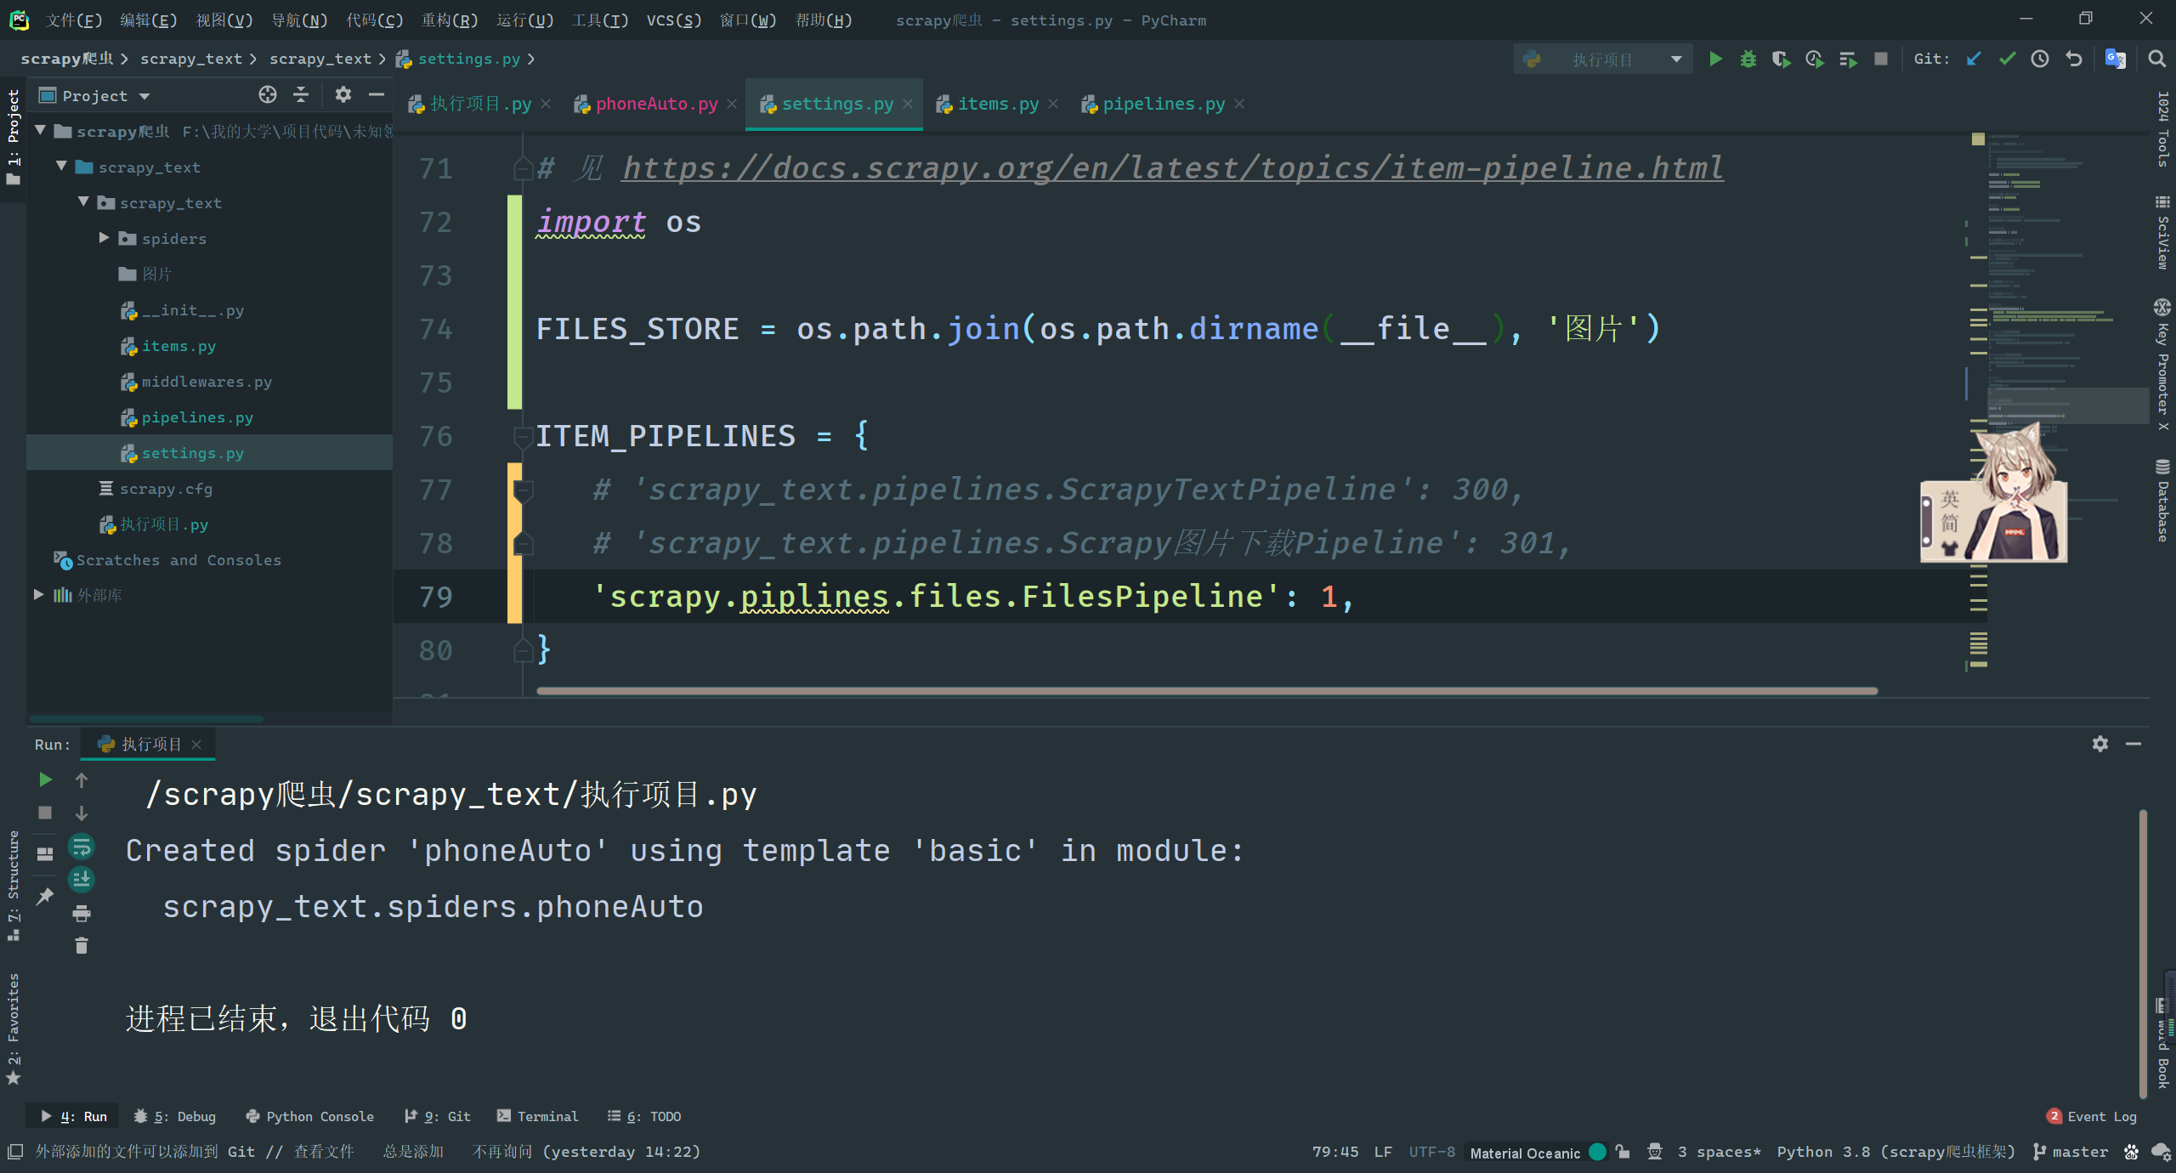Toggle scroll to end in Run console
Image resolution: width=2176 pixels, height=1173 pixels.
tap(82, 880)
